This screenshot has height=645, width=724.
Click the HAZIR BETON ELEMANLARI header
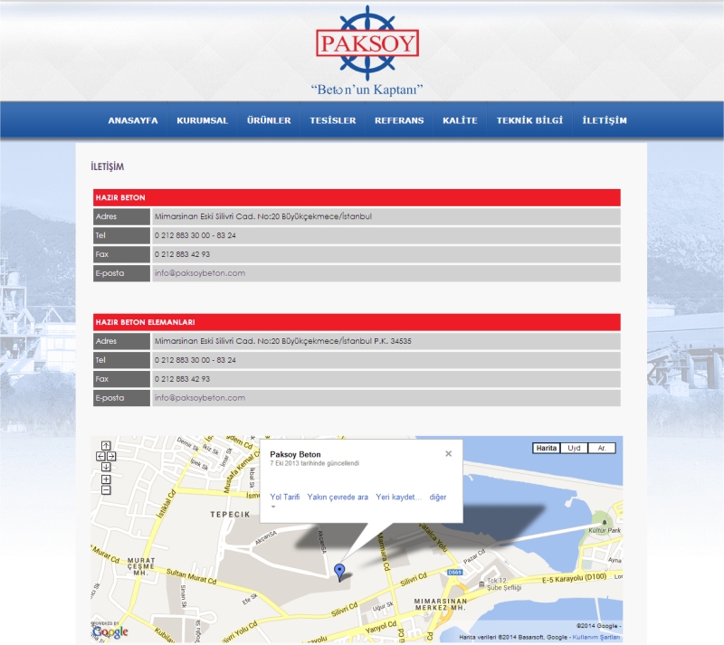pyautogui.click(x=357, y=322)
